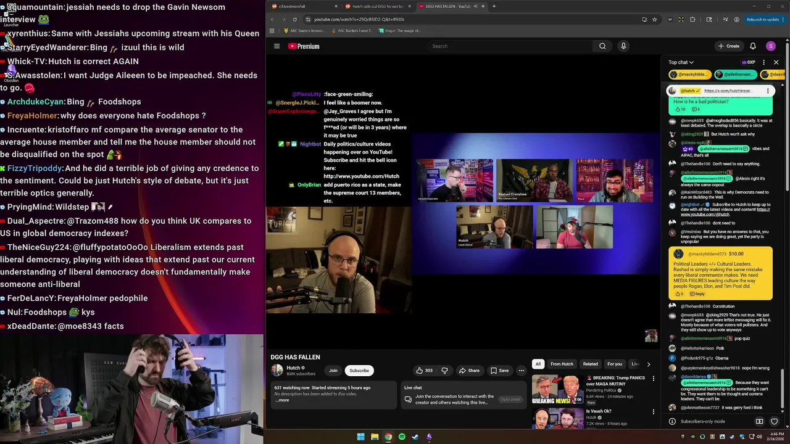Open replies on the green highlighted message

[696, 109]
